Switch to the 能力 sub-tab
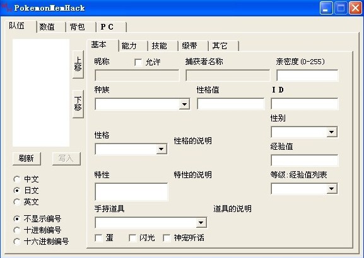This screenshot has height=258, width=364. [x=132, y=46]
